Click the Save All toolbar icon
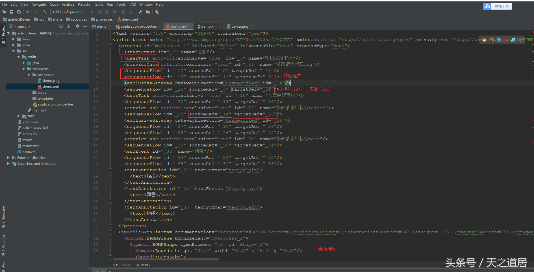This screenshot has width=534, height=272. [x=12, y=12]
